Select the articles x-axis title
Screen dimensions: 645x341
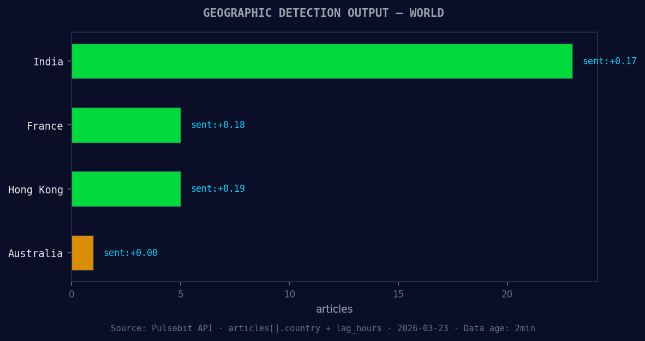334,309
